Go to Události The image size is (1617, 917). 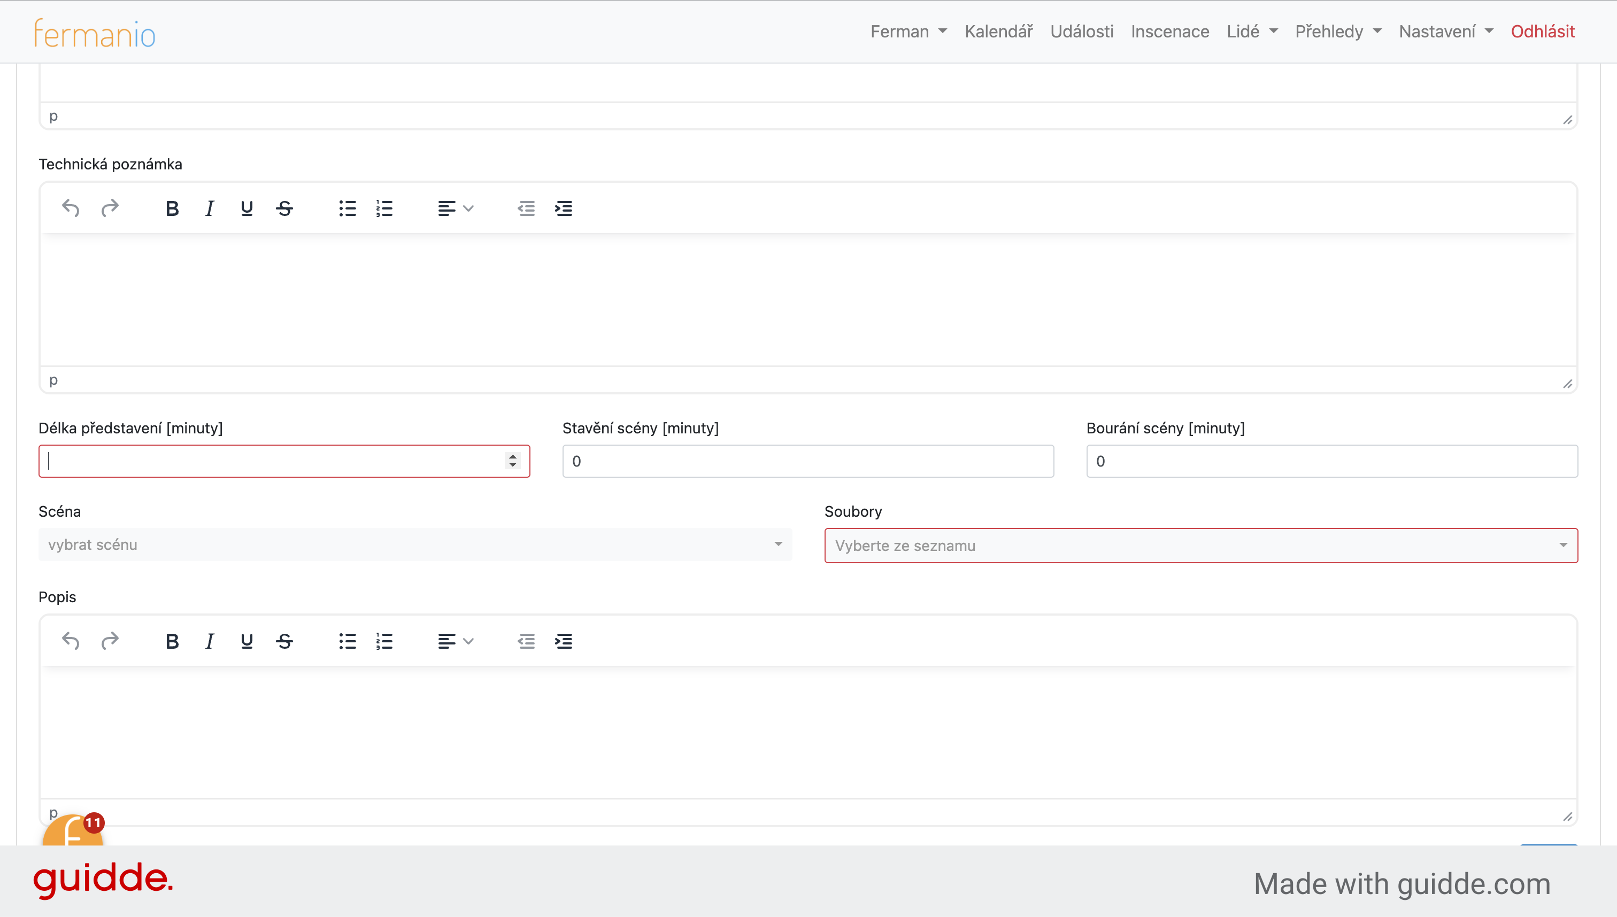(1082, 32)
